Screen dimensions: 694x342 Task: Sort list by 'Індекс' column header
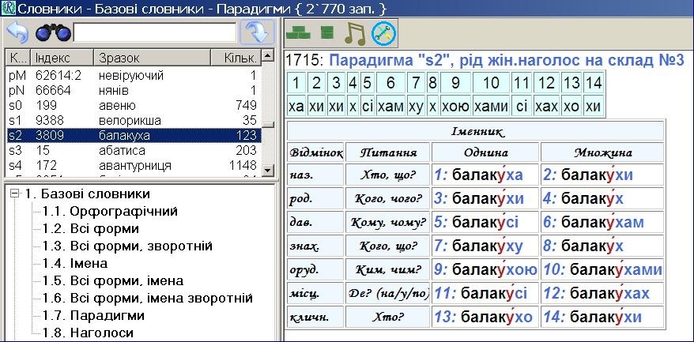(62, 58)
